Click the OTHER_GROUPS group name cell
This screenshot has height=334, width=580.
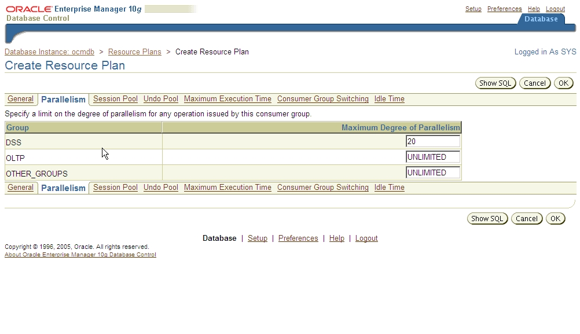(x=83, y=172)
